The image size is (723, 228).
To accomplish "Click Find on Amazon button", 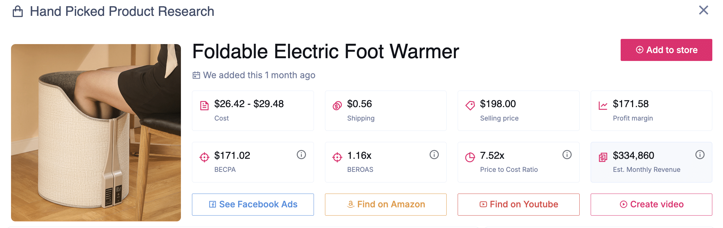I will point(385,204).
